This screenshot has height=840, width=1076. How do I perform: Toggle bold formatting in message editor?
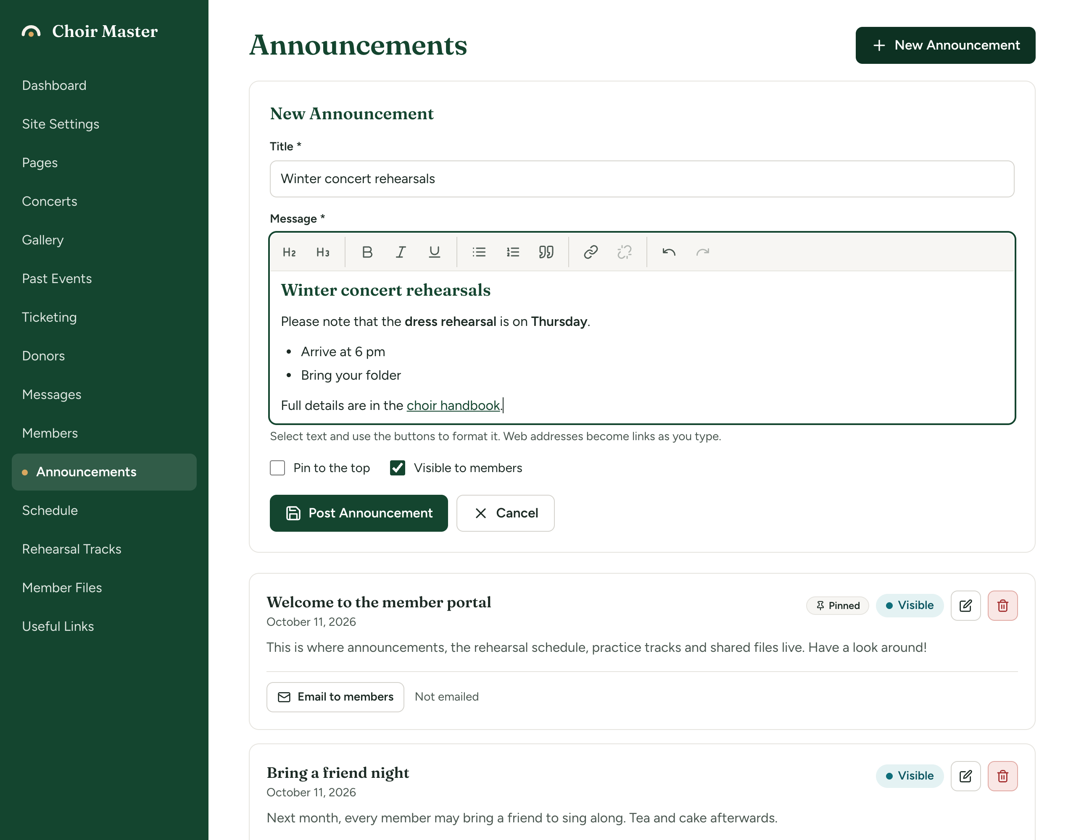click(x=367, y=252)
